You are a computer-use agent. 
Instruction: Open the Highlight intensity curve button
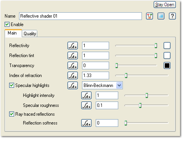coord(86,95)
